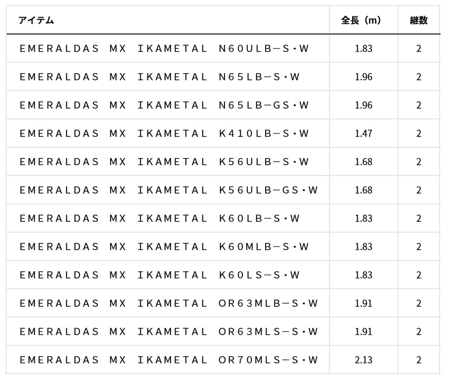Click the K60LB-S·W item name
Screen dimensions: 458x377
160,219
